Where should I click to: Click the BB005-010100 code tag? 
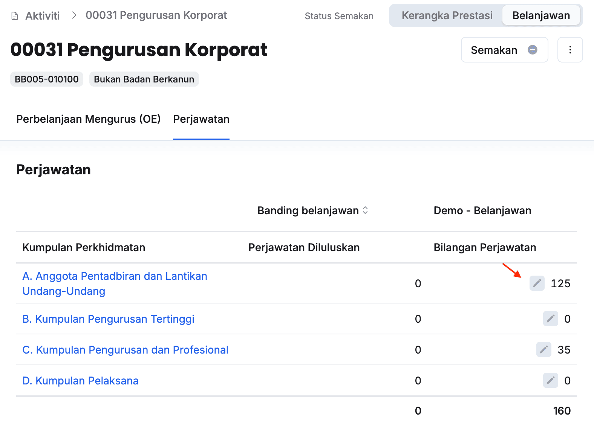click(47, 79)
